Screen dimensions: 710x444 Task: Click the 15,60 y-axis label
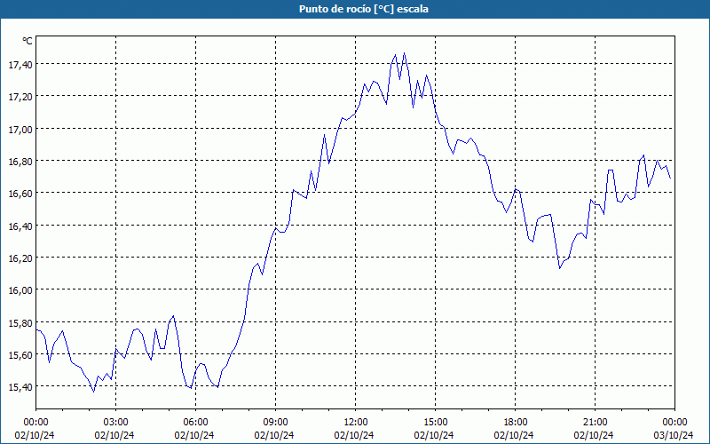tap(20, 355)
